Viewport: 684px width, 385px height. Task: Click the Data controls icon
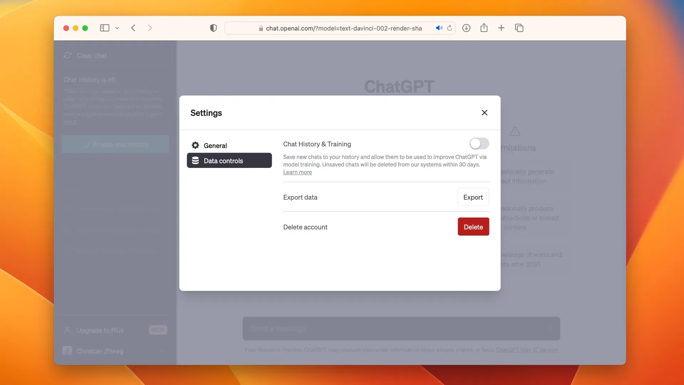[196, 160]
